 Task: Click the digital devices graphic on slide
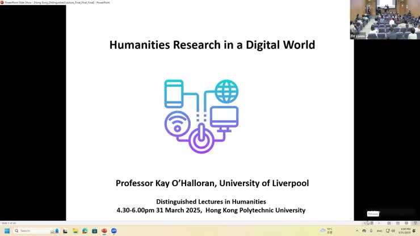pyautogui.click(x=201, y=116)
